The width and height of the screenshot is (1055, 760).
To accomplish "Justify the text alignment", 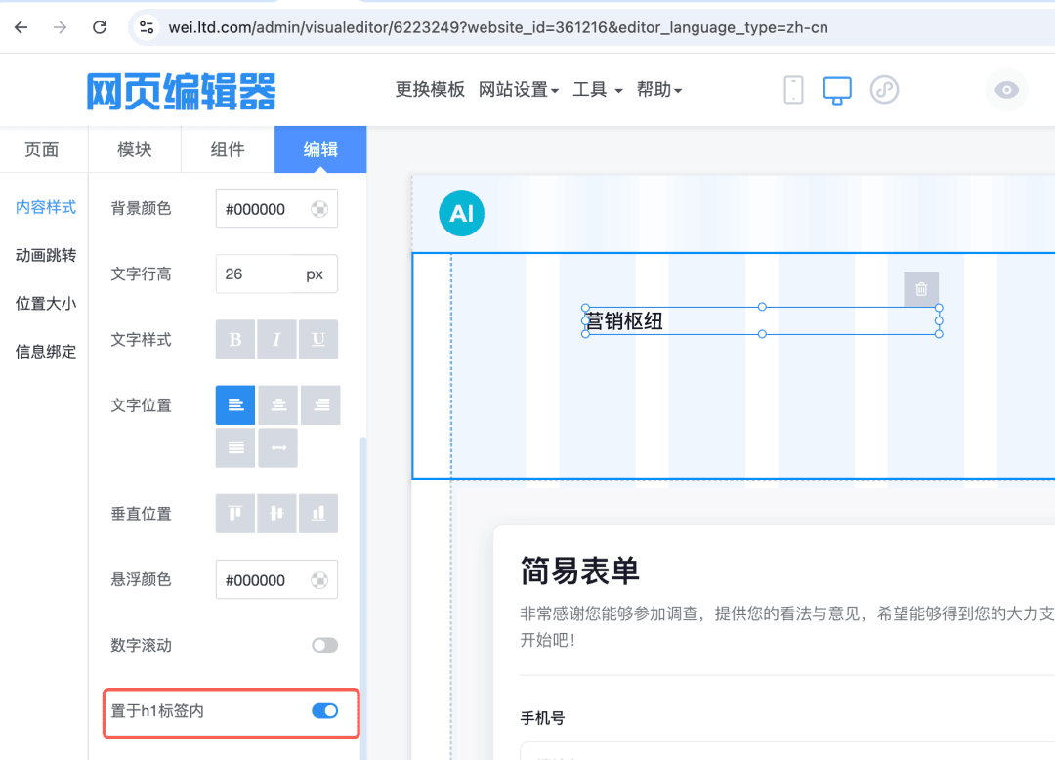I will coord(235,448).
